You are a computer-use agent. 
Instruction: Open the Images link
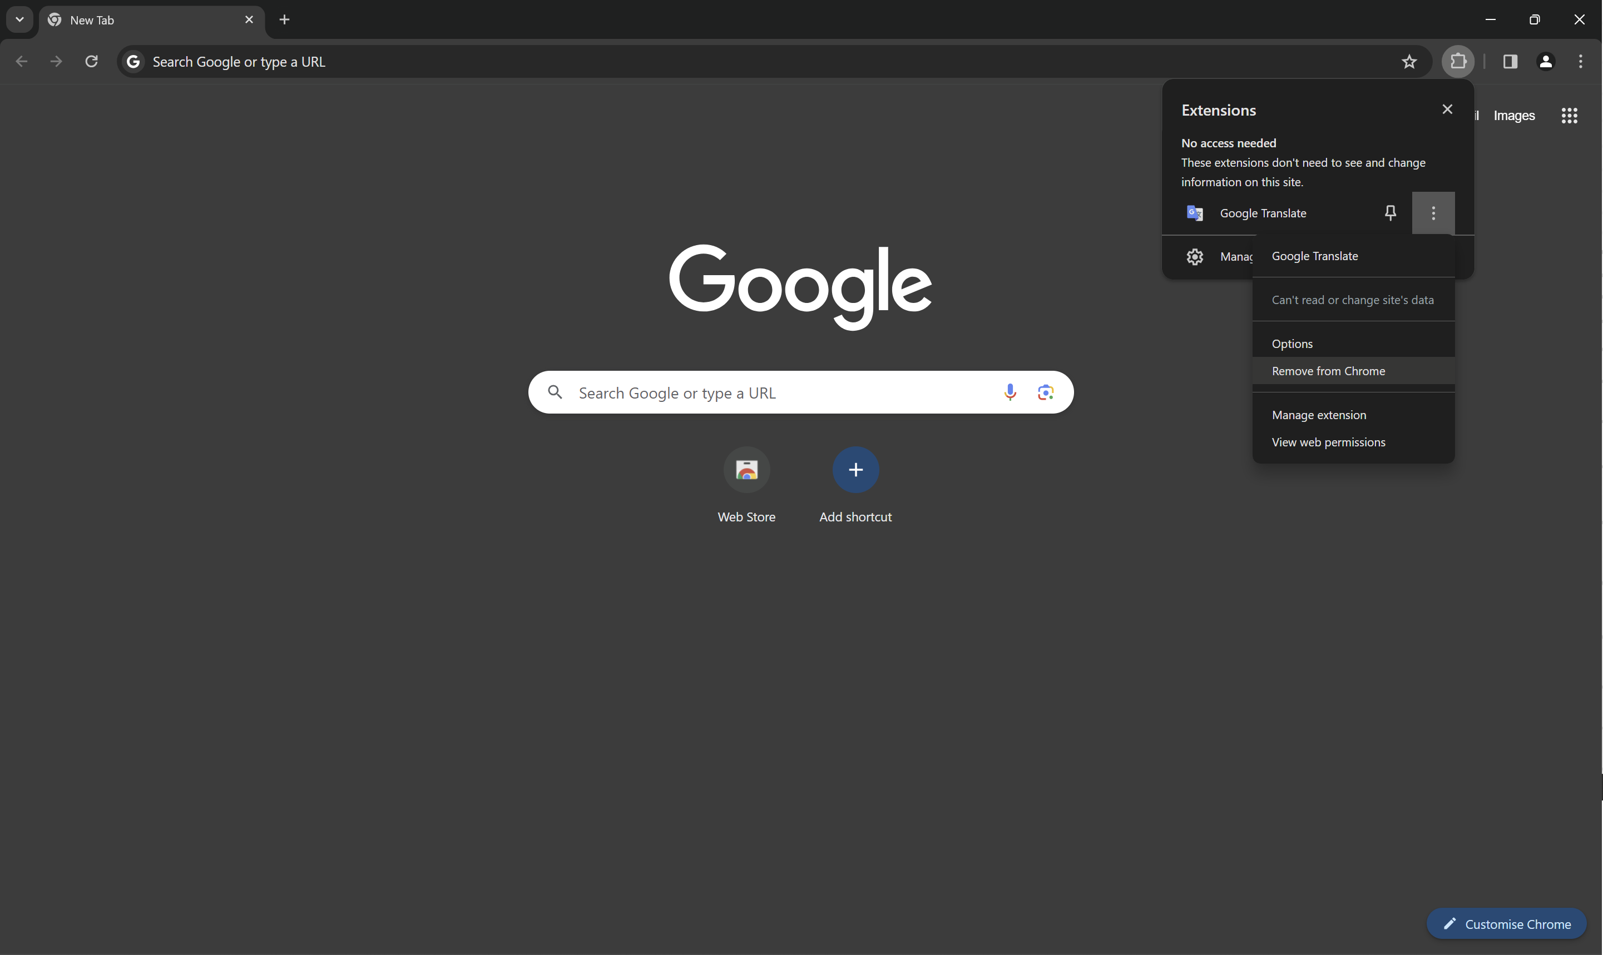pyautogui.click(x=1513, y=116)
